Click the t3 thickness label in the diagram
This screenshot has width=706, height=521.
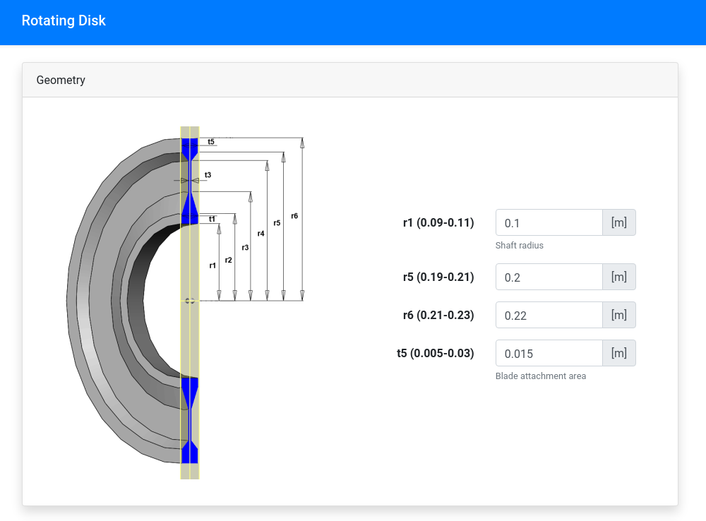(208, 174)
